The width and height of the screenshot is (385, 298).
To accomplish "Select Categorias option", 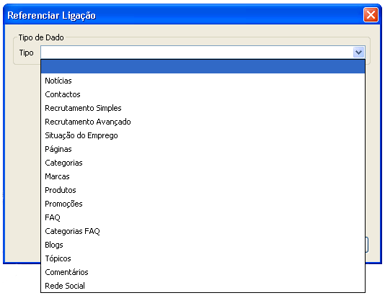I will 203,163.
